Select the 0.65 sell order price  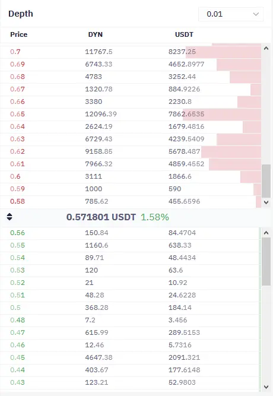tap(17, 114)
